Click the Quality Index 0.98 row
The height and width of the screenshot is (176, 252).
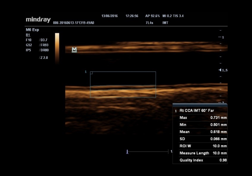click(x=203, y=160)
